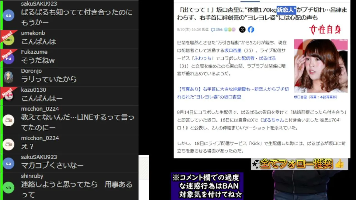Share the article on Facebook

coord(251,29)
